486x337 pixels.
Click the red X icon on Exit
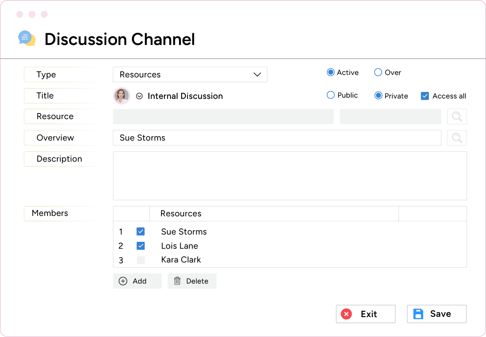click(x=346, y=314)
